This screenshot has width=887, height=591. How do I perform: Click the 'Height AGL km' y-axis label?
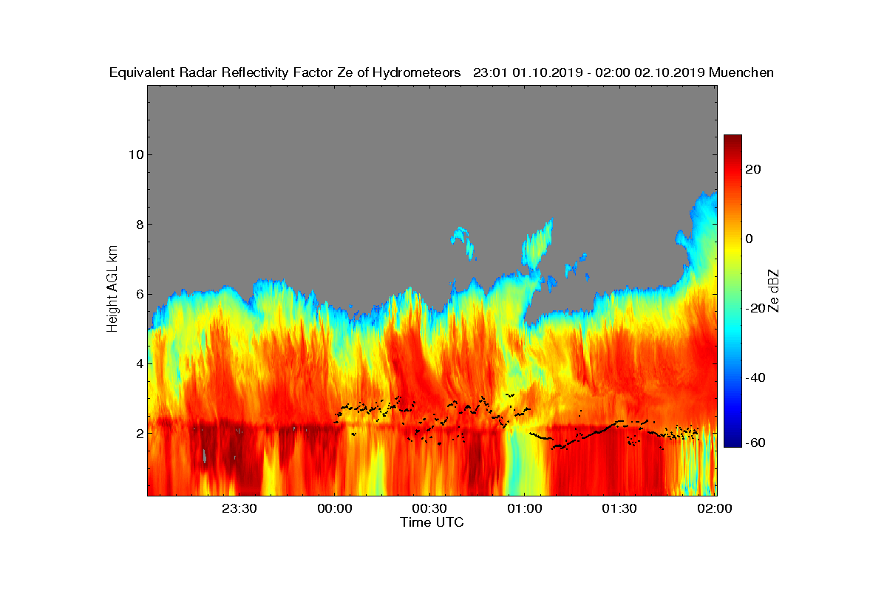point(113,289)
